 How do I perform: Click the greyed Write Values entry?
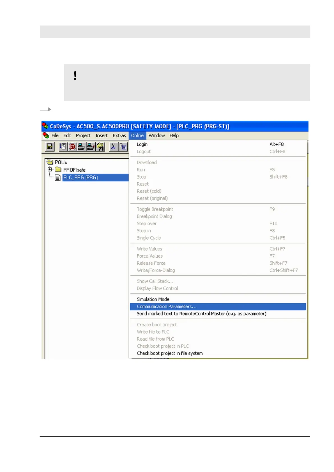pyautogui.click(x=218, y=249)
